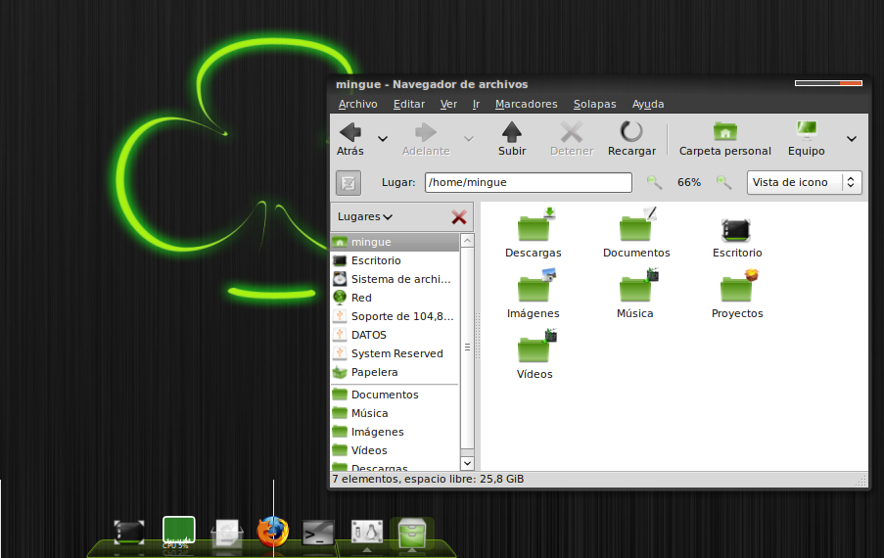Open Red network in sidebar

point(395,298)
